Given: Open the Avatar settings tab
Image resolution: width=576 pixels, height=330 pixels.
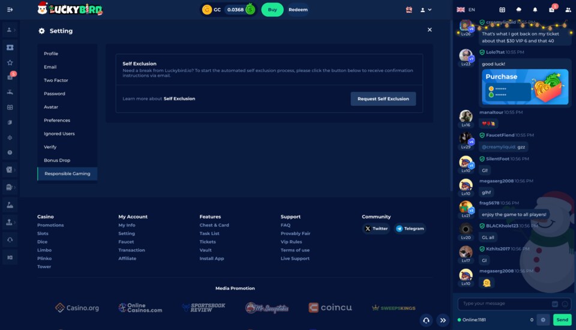Looking at the screenshot, I should coord(67,107).
